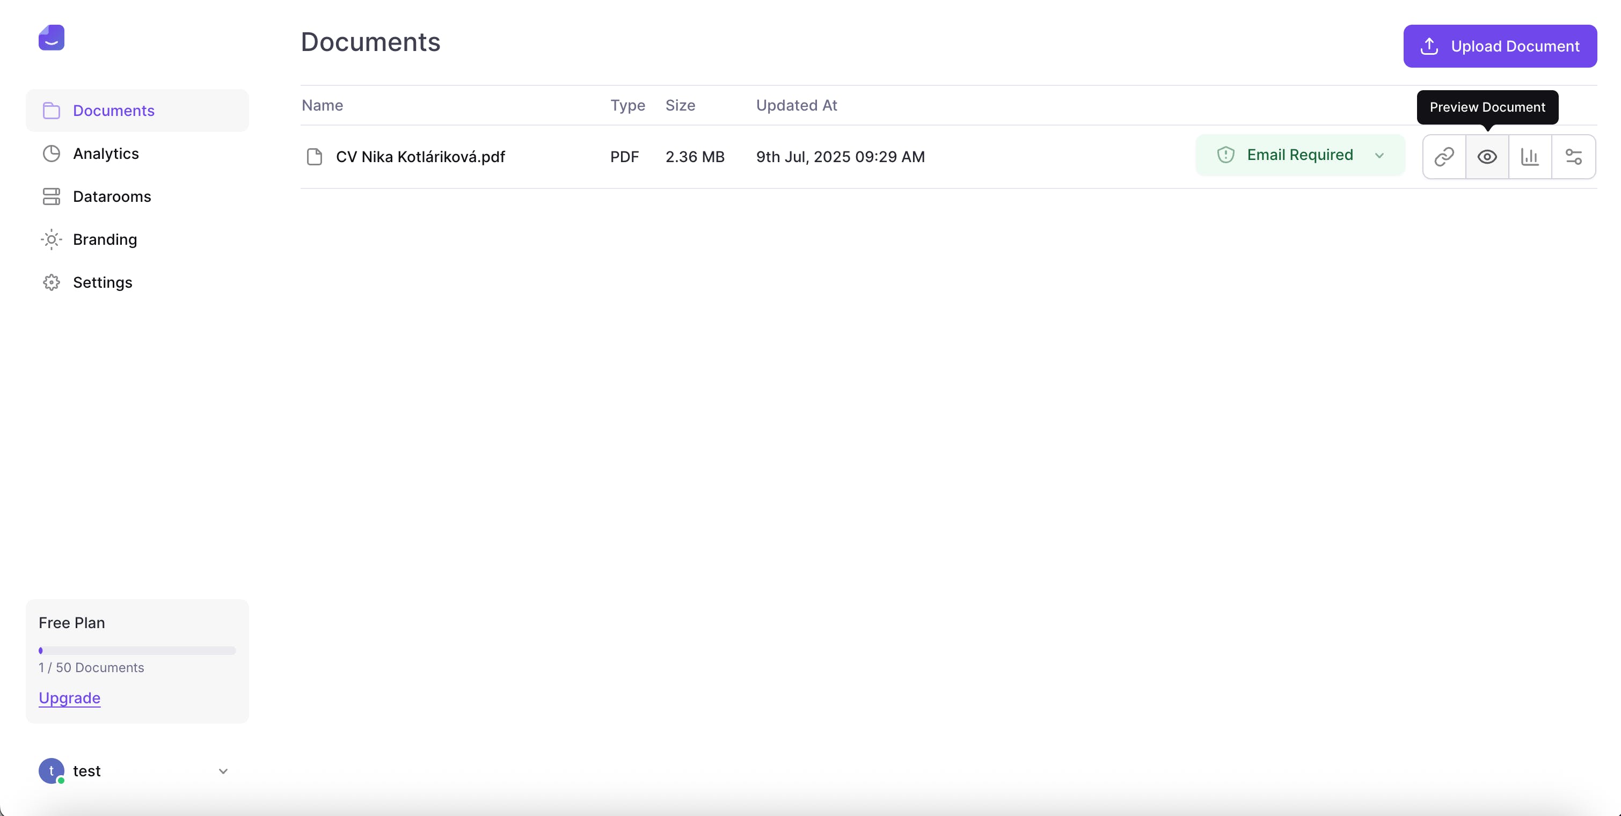Click the file icon beside CV Nika Kotláriková.pdf
Image resolution: width=1621 pixels, height=816 pixels.
(314, 157)
